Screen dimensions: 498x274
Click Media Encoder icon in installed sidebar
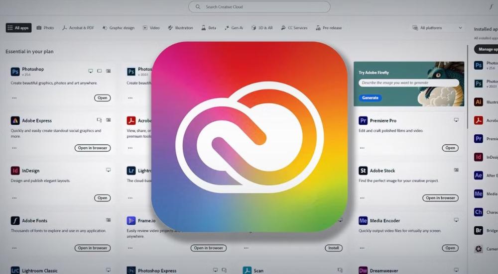(x=478, y=194)
